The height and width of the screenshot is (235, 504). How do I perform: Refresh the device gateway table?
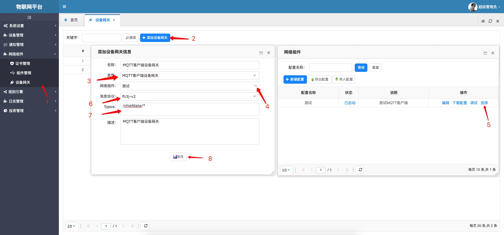click(146, 226)
